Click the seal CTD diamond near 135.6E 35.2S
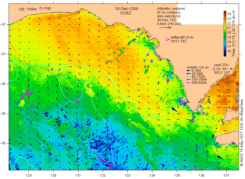This screenshot has height=179, width=245. pos(193,119)
